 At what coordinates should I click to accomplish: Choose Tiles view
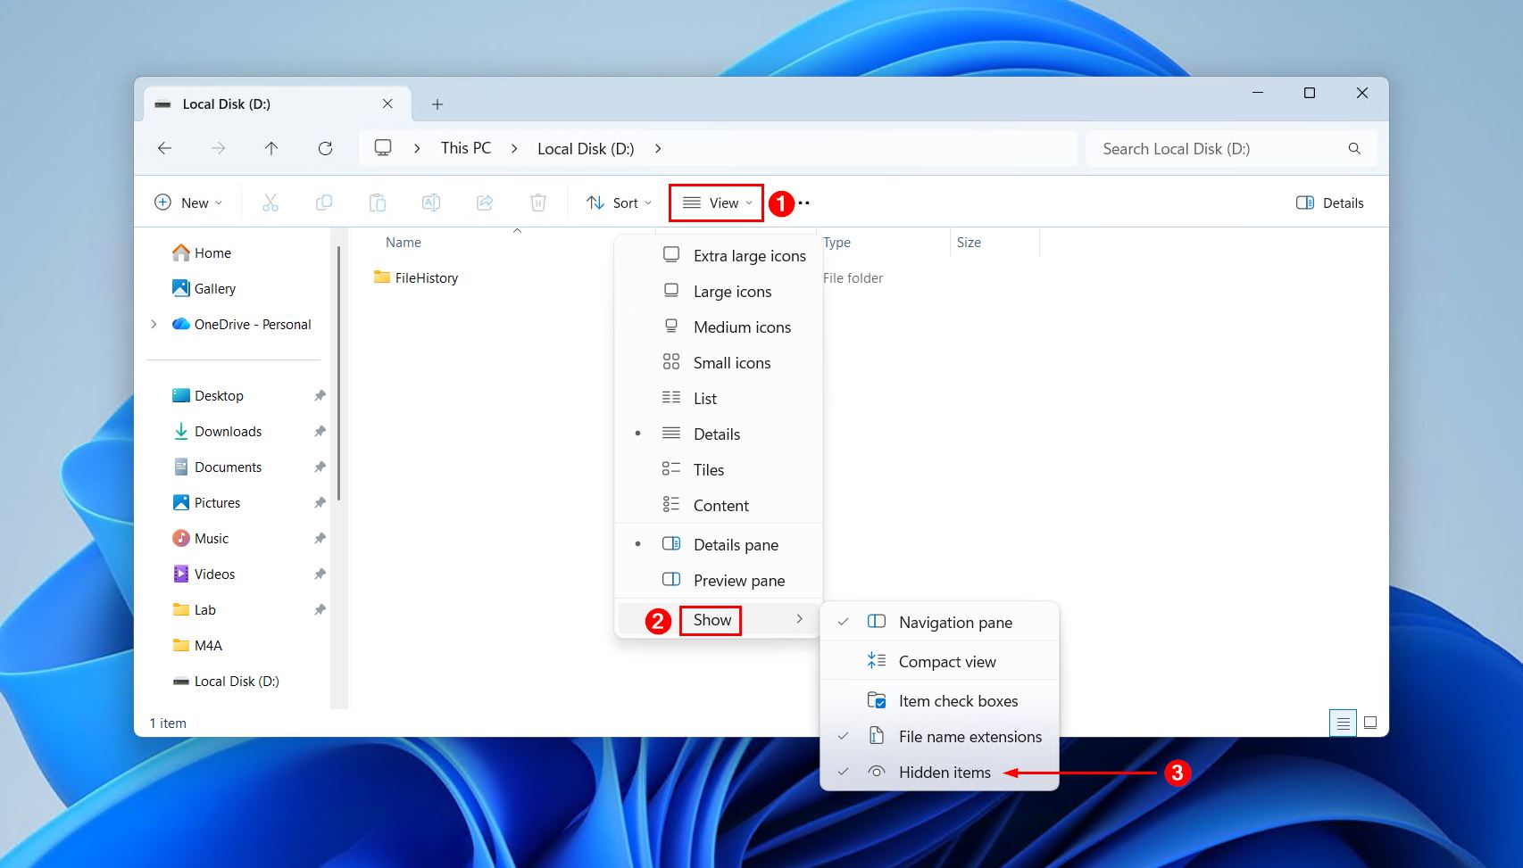(x=719, y=469)
